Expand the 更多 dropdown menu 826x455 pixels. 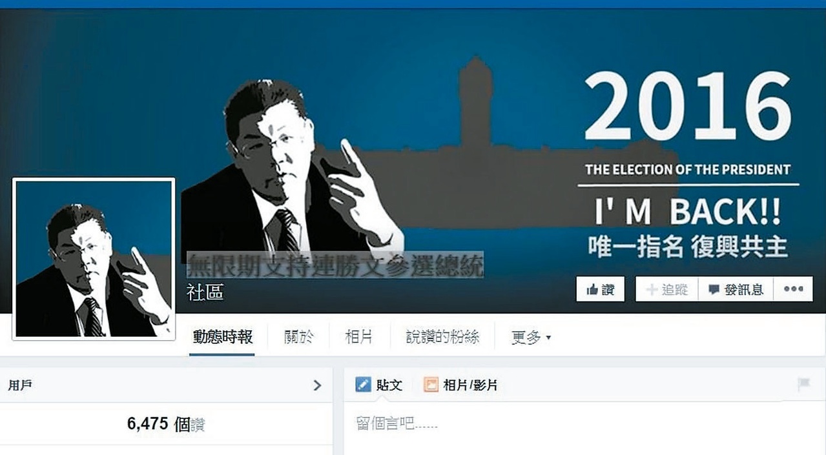coord(531,338)
